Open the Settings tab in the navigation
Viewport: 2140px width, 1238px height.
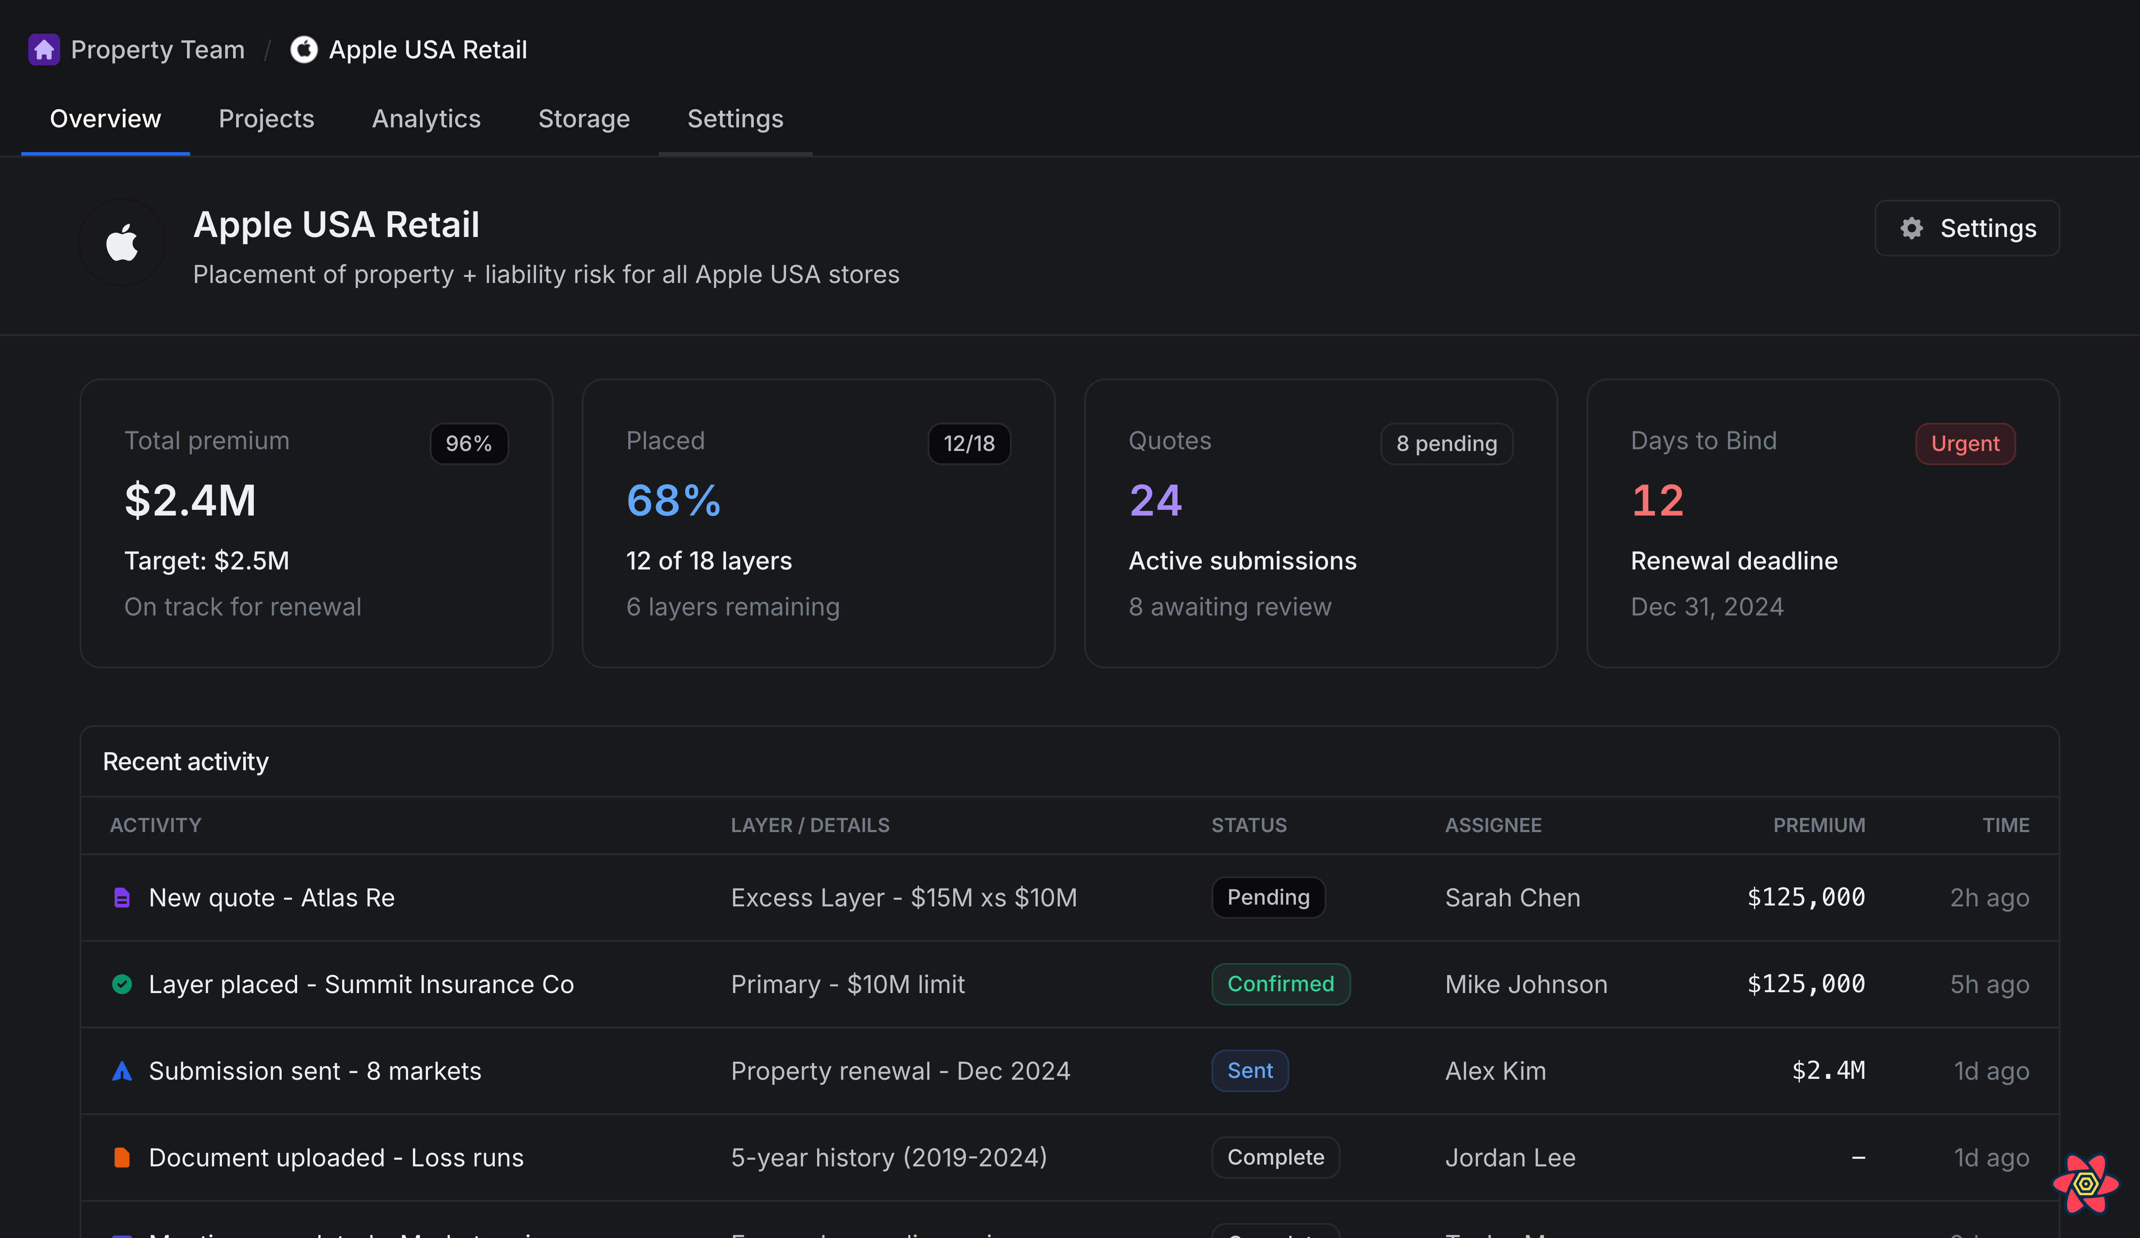735,119
